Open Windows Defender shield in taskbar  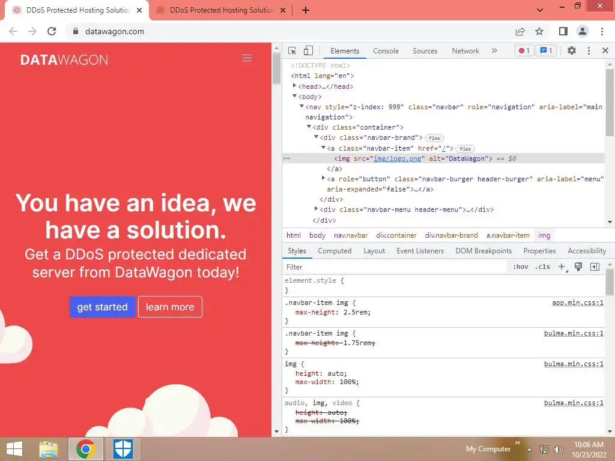(123, 449)
